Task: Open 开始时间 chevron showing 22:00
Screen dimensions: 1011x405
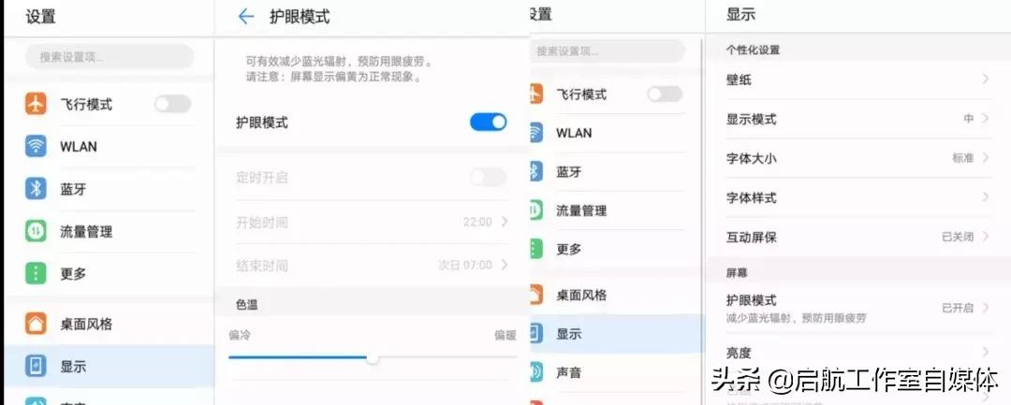Action: click(x=505, y=222)
